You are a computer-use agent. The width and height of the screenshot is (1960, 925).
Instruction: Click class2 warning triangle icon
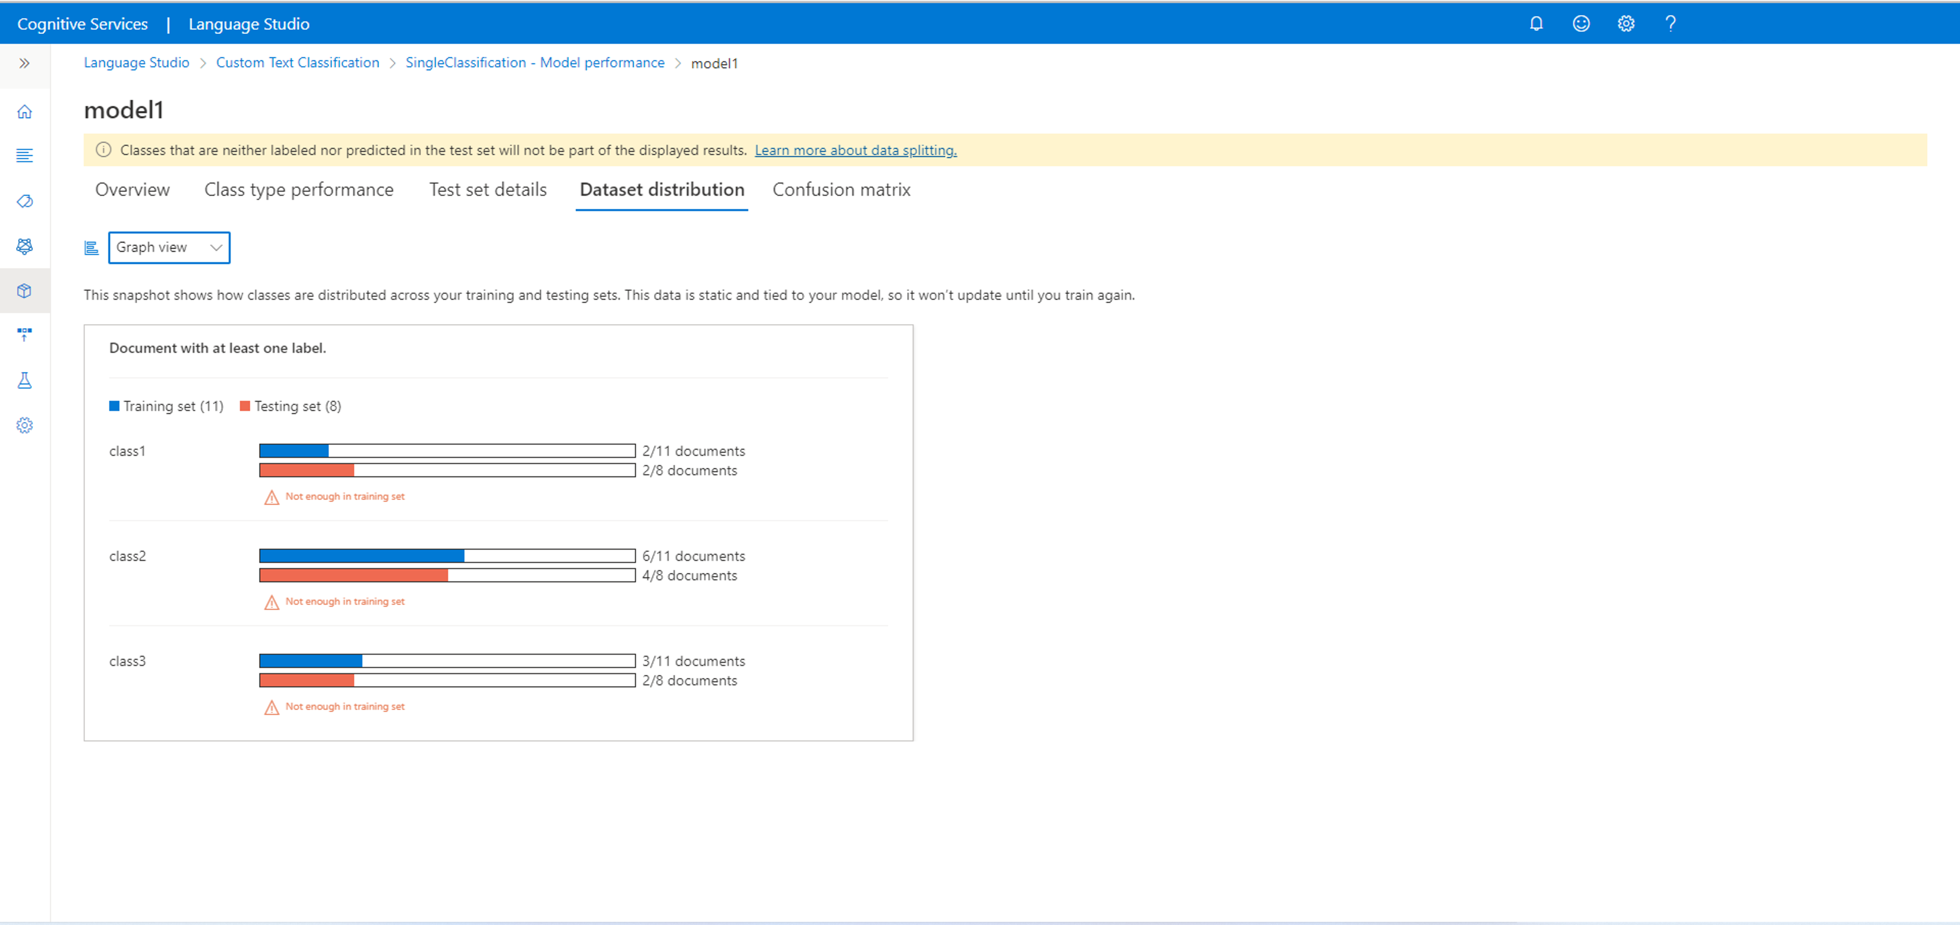coord(272,602)
